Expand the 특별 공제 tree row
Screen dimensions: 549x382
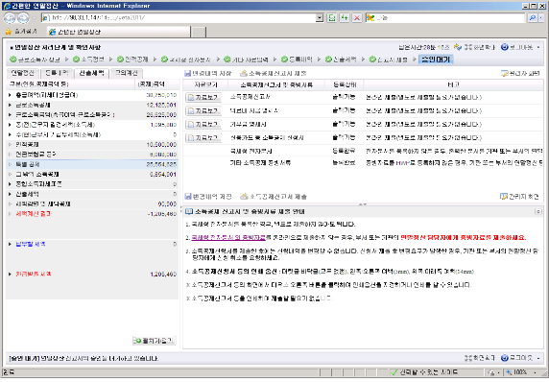[x=10, y=164]
